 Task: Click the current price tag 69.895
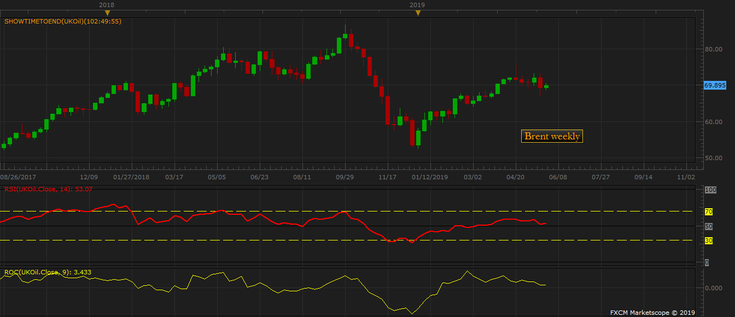coord(715,85)
